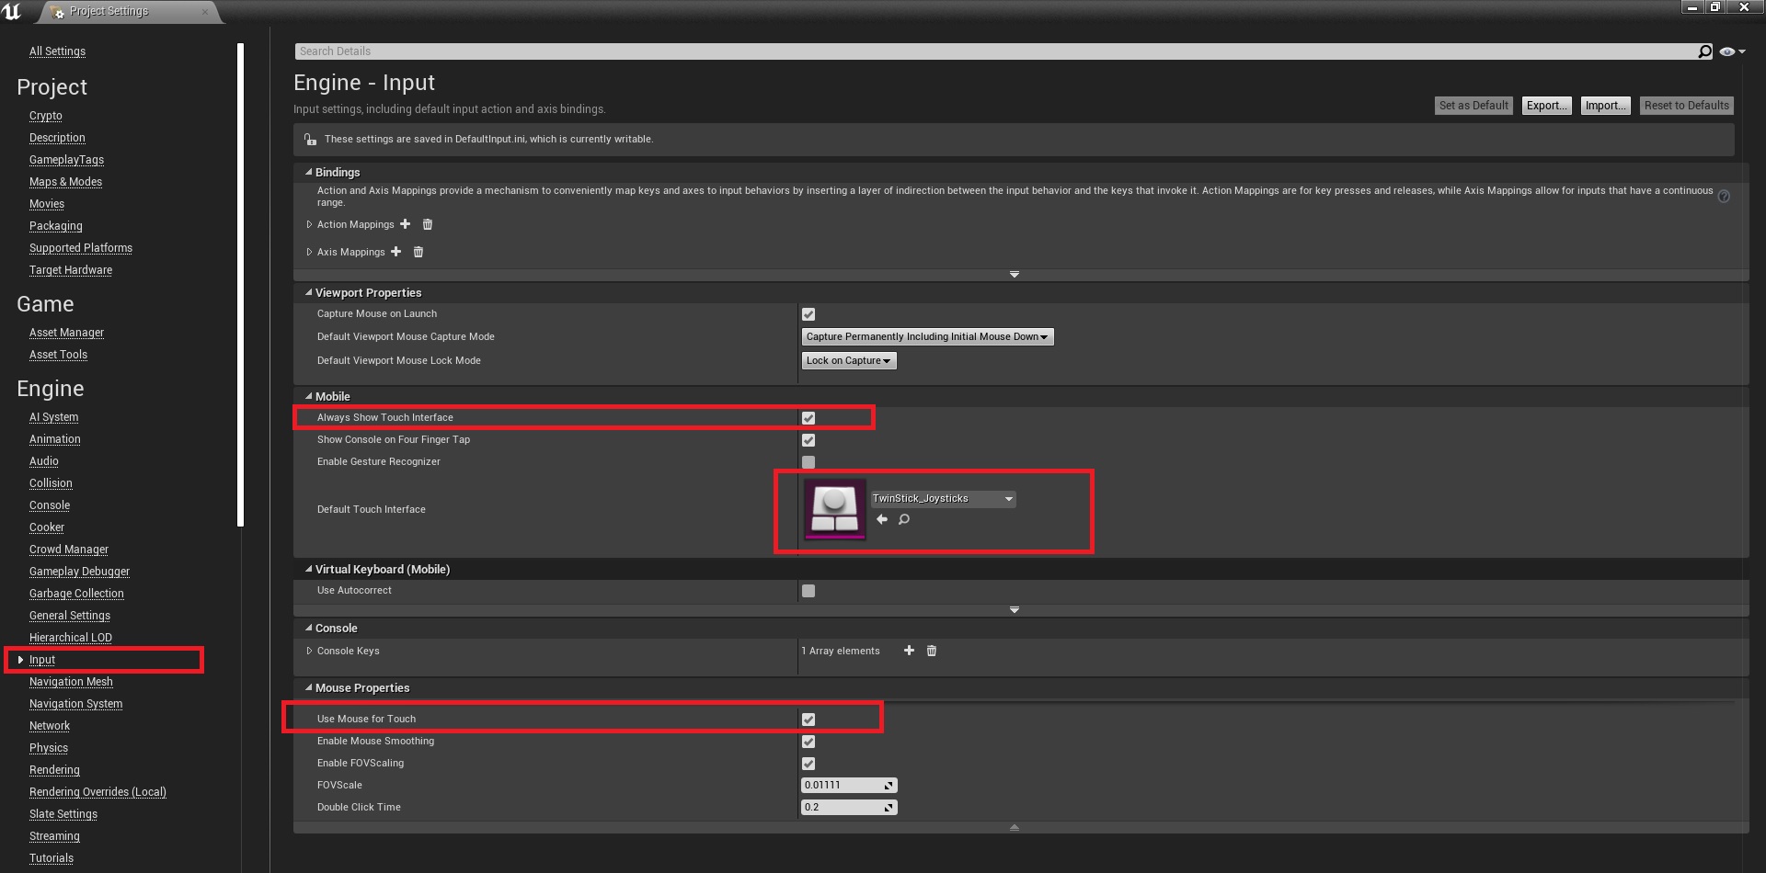1766x873 pixels.
Task: Click the Search Details input field
Action: pyautogui.click(x=993, y=51)
